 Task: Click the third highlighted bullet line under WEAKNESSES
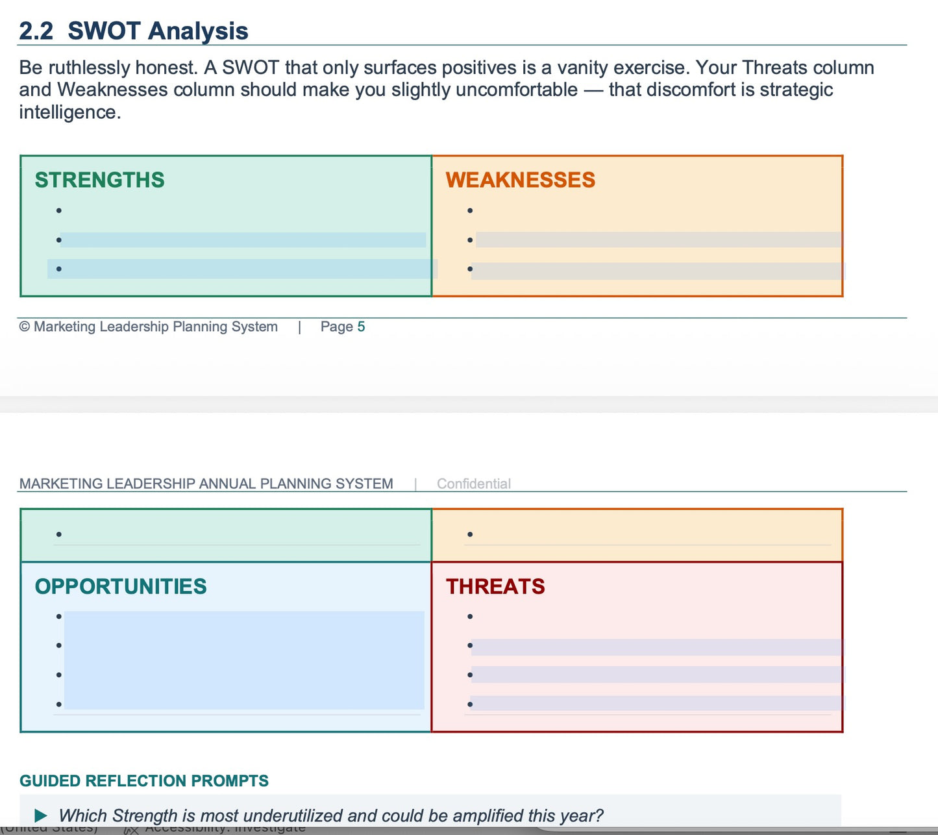[658, 271]
